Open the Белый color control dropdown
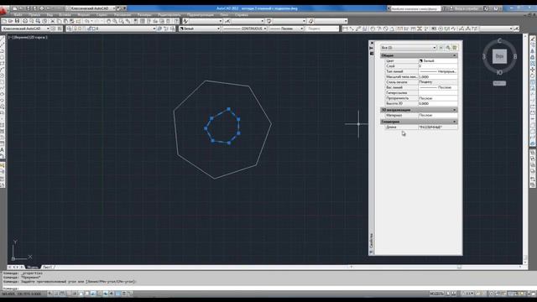The image size is (537, 302). (200, 29)
